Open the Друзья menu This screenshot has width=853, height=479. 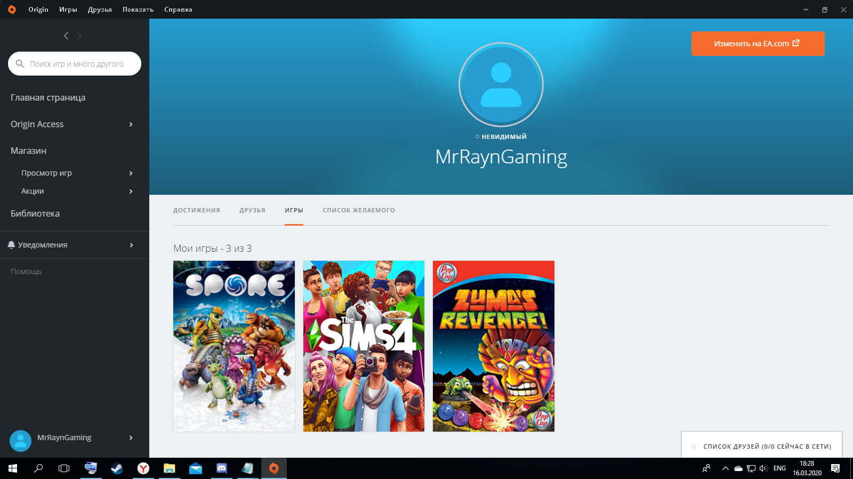[100, 10]
